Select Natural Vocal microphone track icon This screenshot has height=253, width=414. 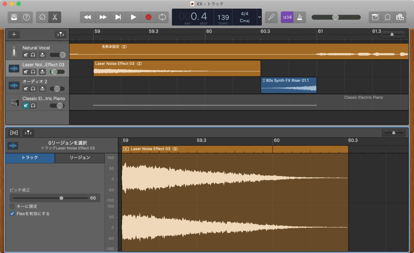(14, 51)
